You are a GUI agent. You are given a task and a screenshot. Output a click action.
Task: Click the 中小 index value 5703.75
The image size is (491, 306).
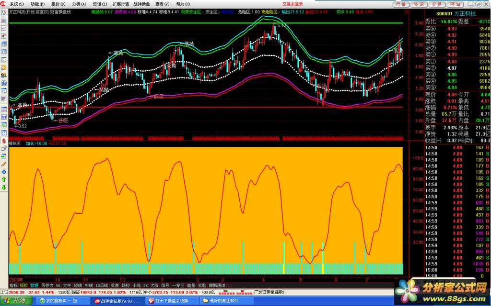160,292
